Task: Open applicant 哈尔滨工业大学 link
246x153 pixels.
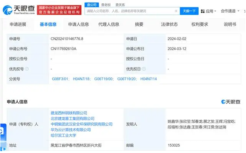Action: click(x=64, y=135)
